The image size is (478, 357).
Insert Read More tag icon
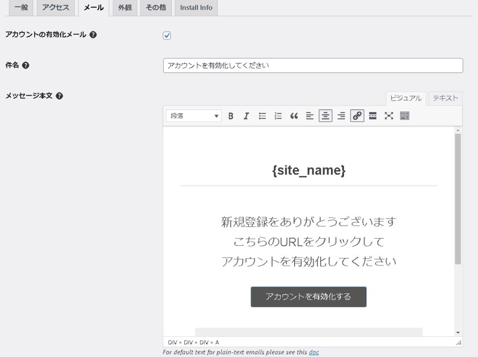pyautogui.click(x=373, y=116)
